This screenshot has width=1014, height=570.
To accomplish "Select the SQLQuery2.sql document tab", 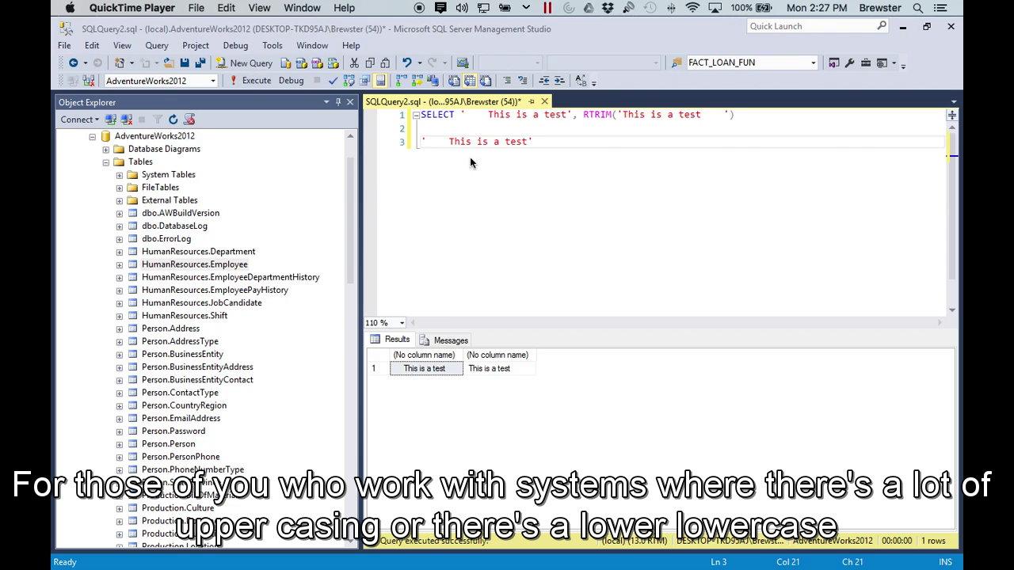I will 442,102.
